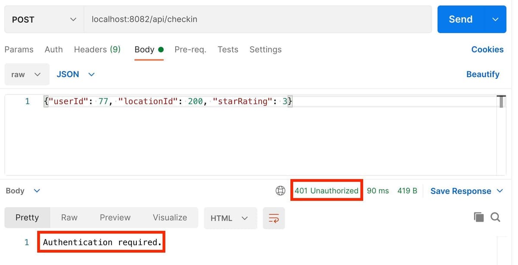Expand the Send button arrow options
This screenshot has height=265, width=518.
coord(496,19)
